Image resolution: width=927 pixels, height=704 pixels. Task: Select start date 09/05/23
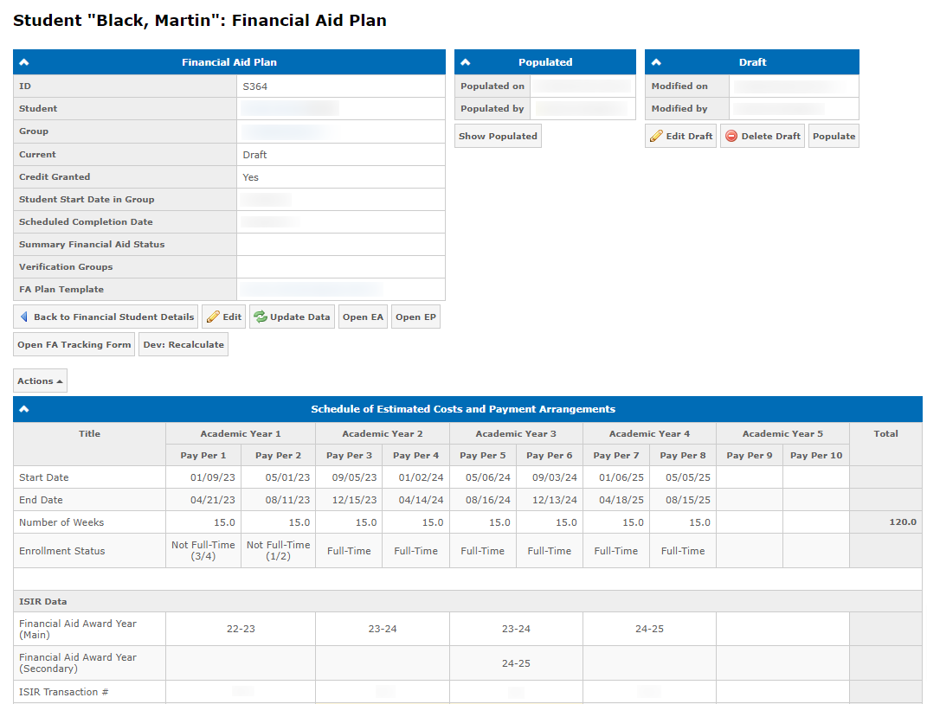(354, 477)
